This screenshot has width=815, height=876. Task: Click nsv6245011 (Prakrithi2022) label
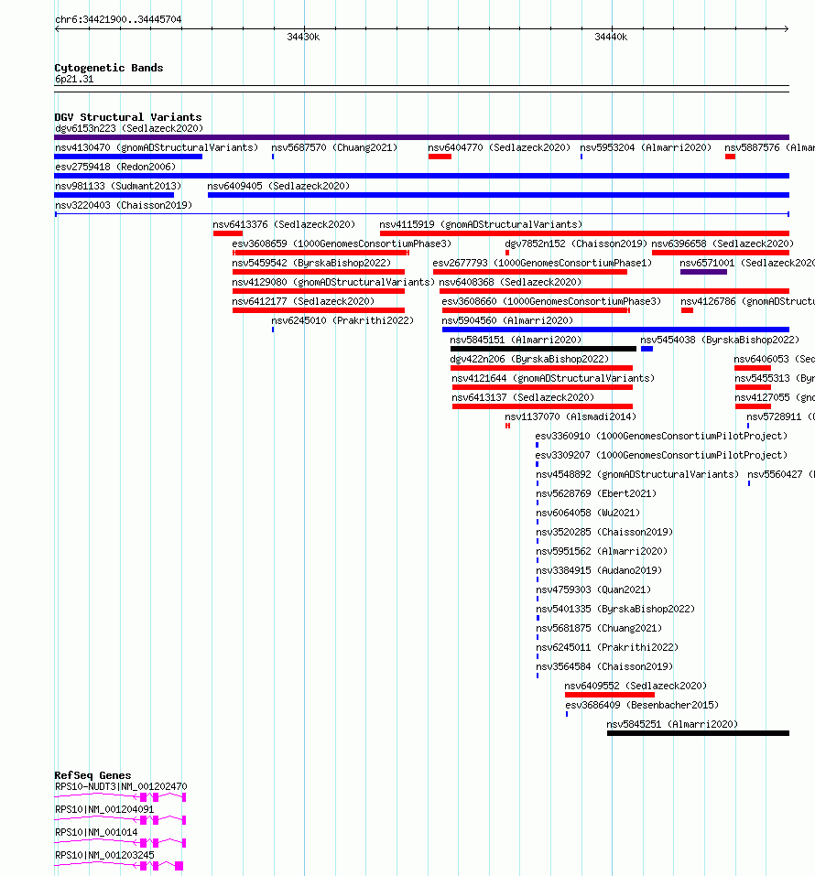(607, 647)
